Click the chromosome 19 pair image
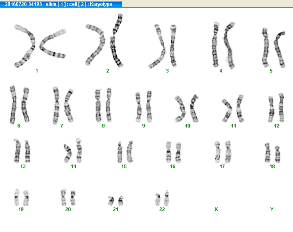The image size is (293, 232). [x=21, y=198]
